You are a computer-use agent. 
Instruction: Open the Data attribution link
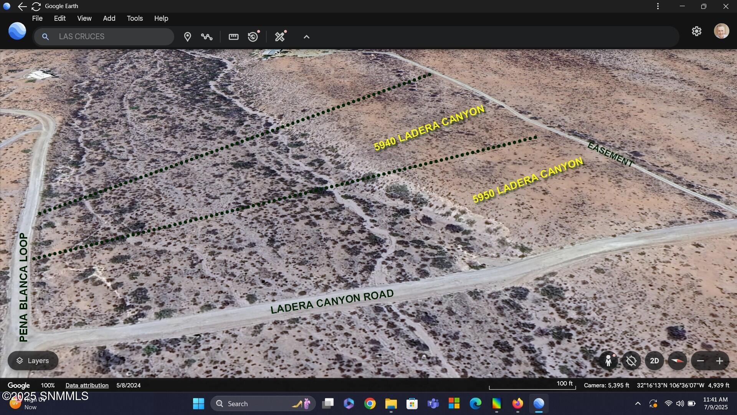87,385
